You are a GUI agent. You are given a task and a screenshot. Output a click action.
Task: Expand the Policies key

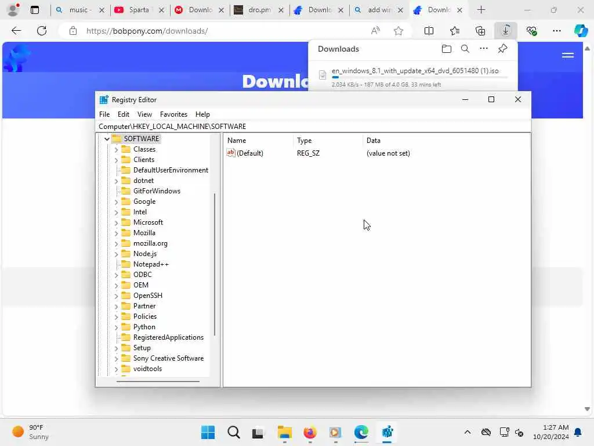point(116,316)
